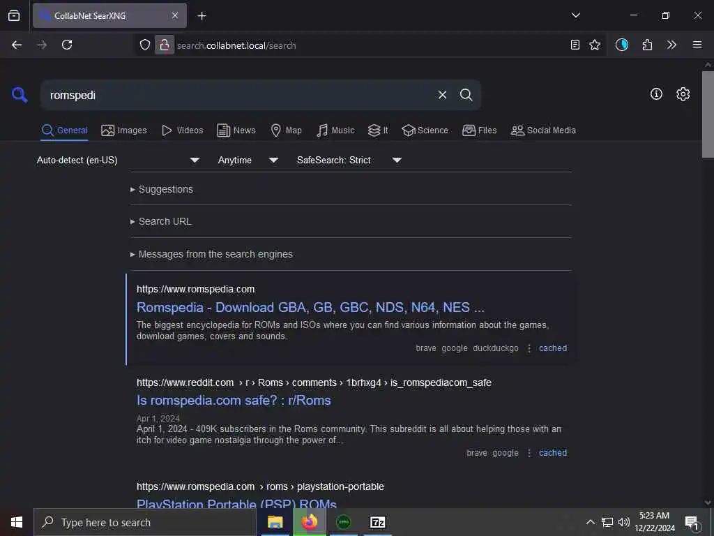Switch to Social Media tab
The image size is (714, 536).
pos(543,131)
